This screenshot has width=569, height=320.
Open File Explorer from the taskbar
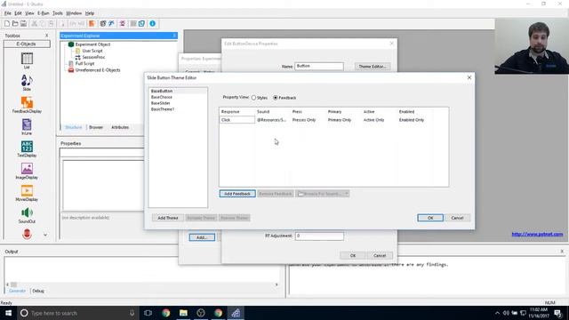[183, 313]
